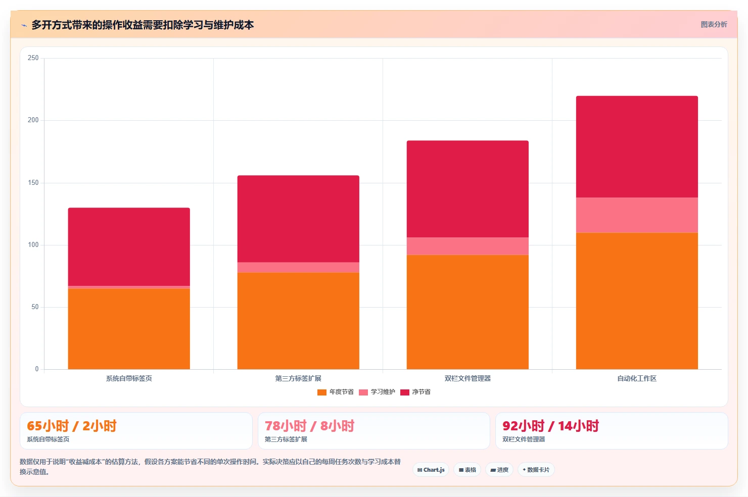748x497 pixels.
Task: Click the 第三方标签扩展 caption in the second card
Action: click(286, 439)
